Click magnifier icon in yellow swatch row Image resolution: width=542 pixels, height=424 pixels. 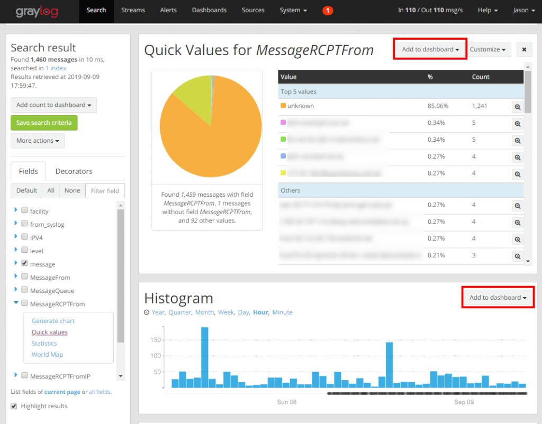(x=517, y=174)
